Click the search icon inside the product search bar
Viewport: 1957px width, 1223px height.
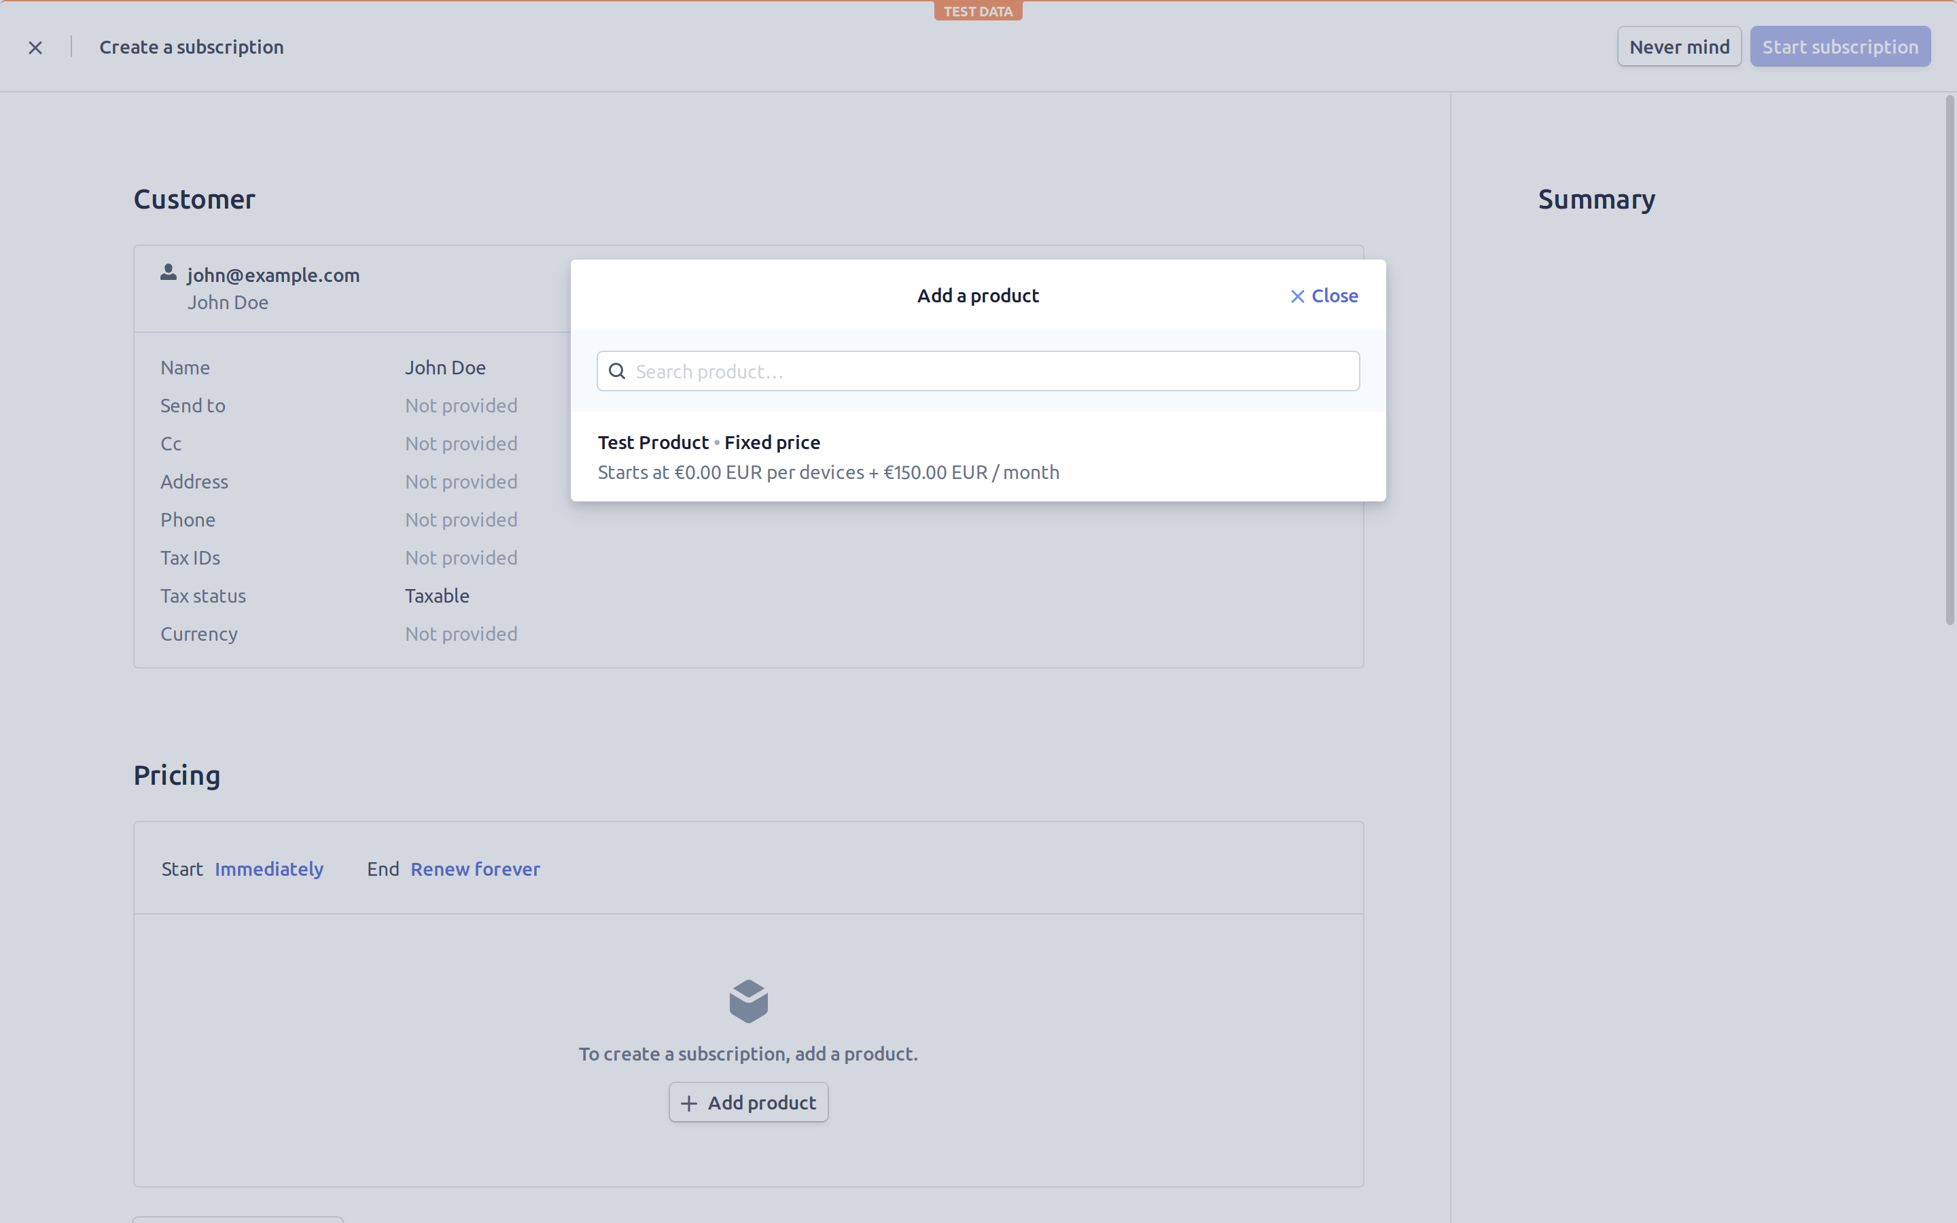click(x=617, y=370)
